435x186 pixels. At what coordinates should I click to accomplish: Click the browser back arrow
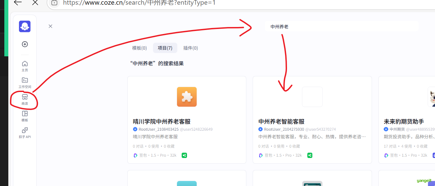click(17, 3)
